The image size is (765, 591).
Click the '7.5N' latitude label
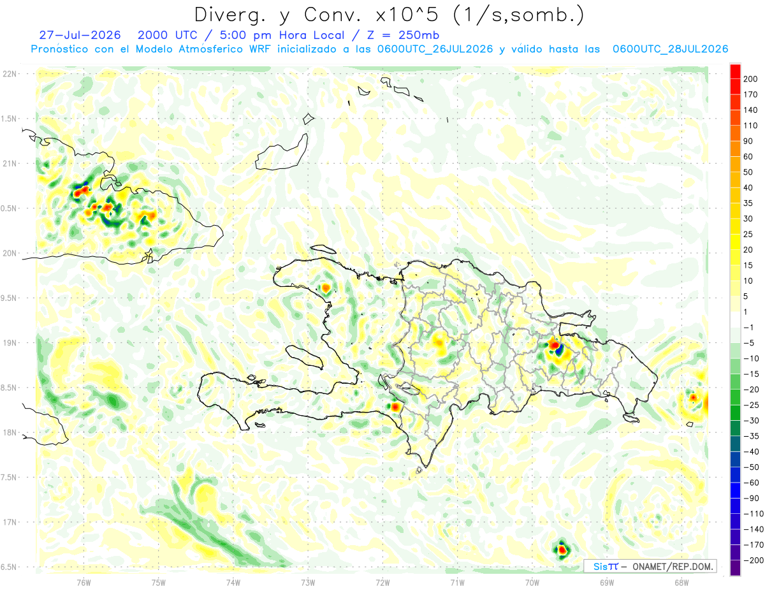coord(9,478)
